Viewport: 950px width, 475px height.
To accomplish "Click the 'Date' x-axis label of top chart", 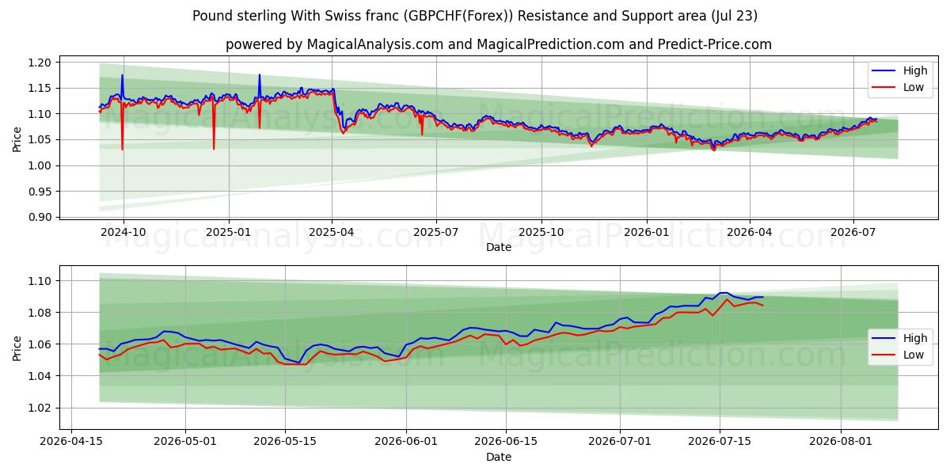I will (x=499, y=247).
